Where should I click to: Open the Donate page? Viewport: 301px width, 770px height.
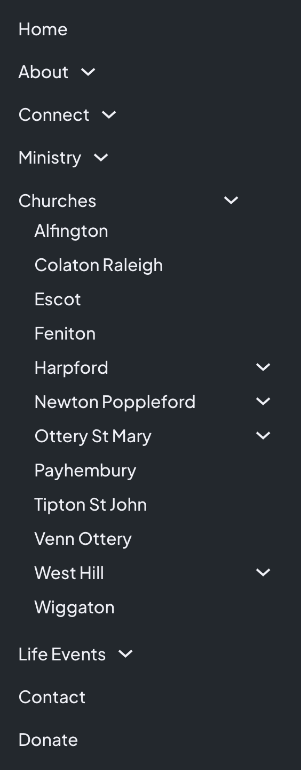(x=48, y=740)
